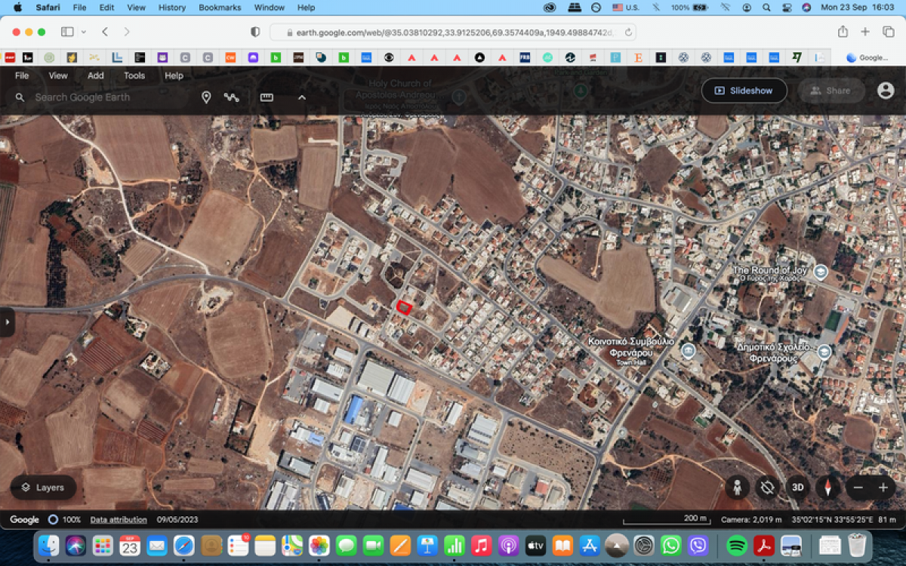Open the Measure distance ruler tool
This screenshot has height=566, width=906.
click(x=266, y=97)
